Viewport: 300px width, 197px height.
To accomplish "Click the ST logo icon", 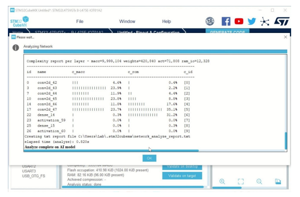I will (x=282, y=21).
